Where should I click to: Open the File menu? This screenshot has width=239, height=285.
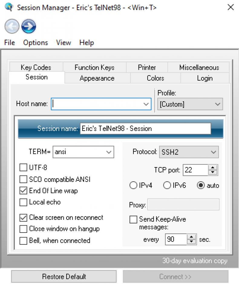coord(9,42)
